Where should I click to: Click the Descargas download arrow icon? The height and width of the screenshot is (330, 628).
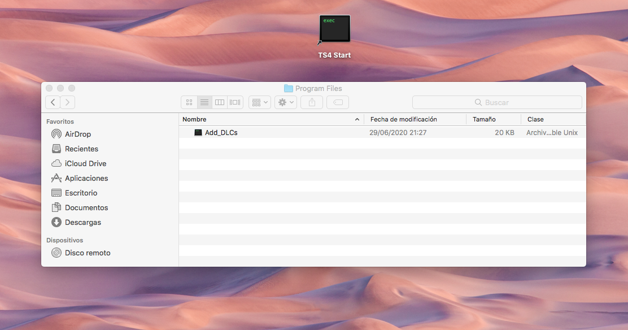coord(56,222)
